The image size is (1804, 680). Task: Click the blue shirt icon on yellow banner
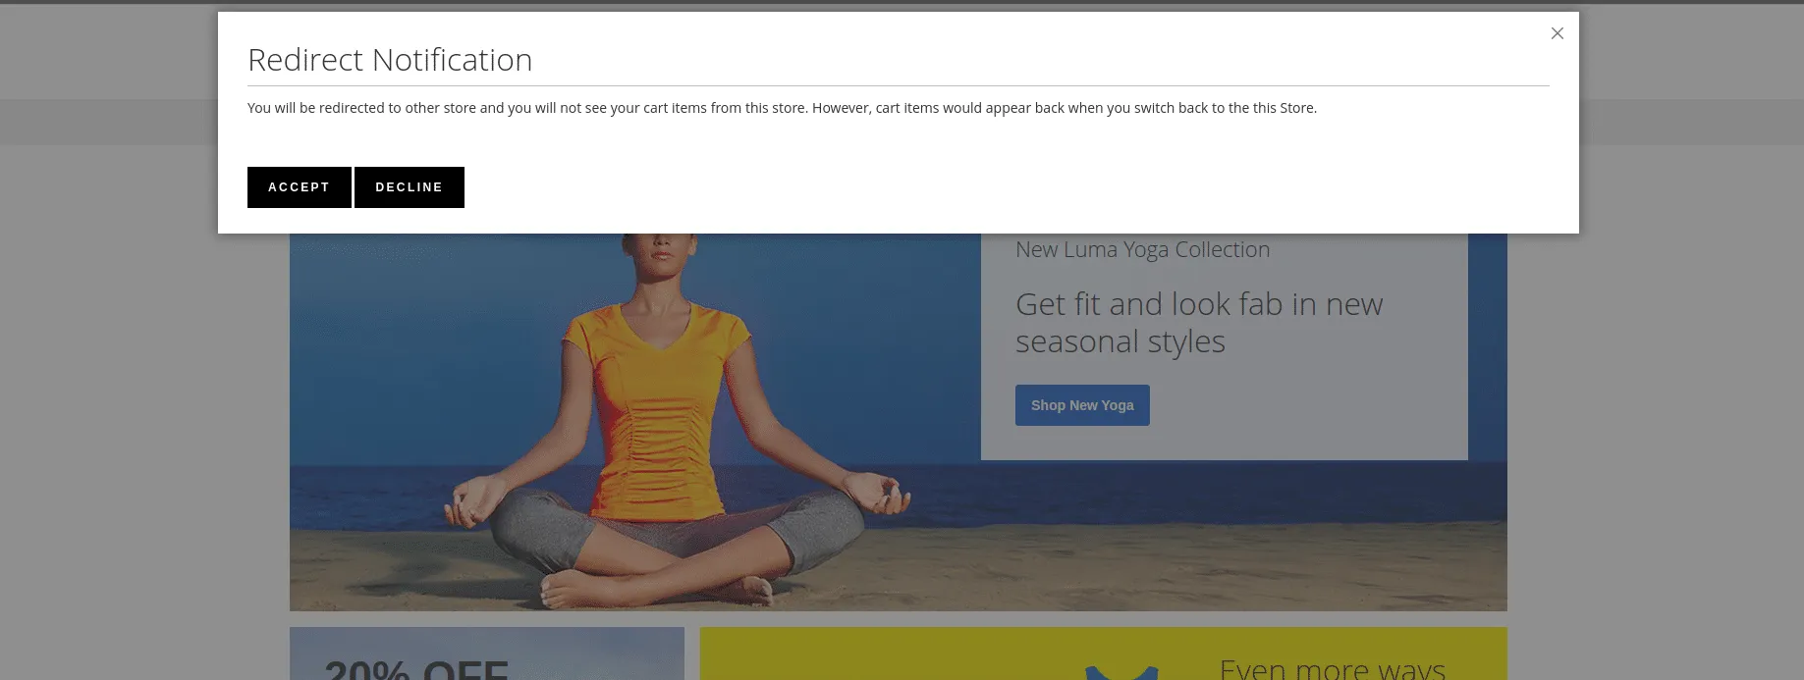[1121, 672]
